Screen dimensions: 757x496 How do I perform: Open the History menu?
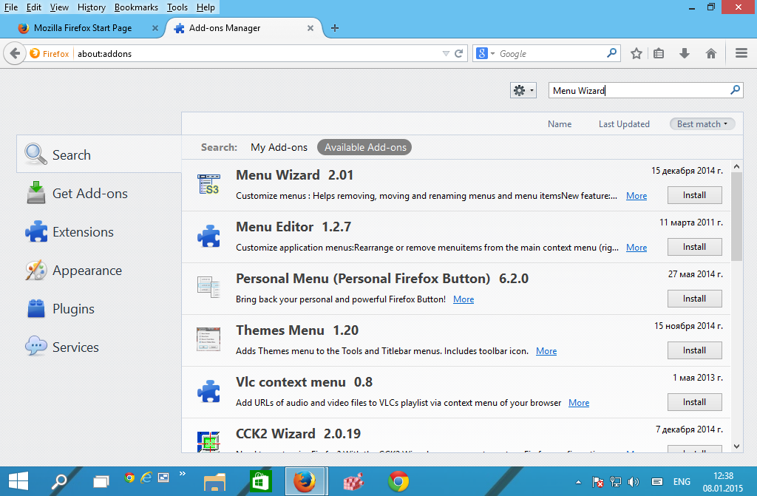coord(91,7)
